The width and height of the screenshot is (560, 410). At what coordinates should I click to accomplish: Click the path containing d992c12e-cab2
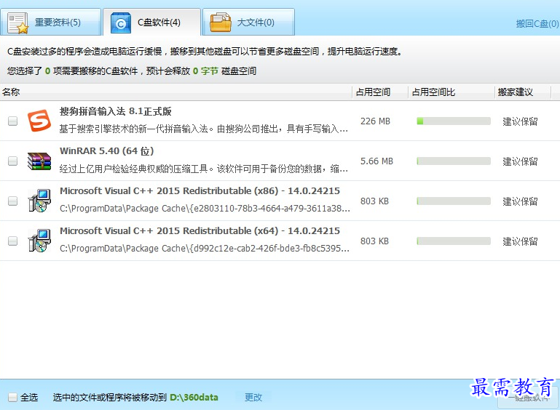(205, 248)
